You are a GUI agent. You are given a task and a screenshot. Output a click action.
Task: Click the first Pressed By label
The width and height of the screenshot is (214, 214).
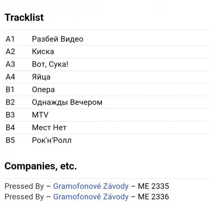click(24, 187)
